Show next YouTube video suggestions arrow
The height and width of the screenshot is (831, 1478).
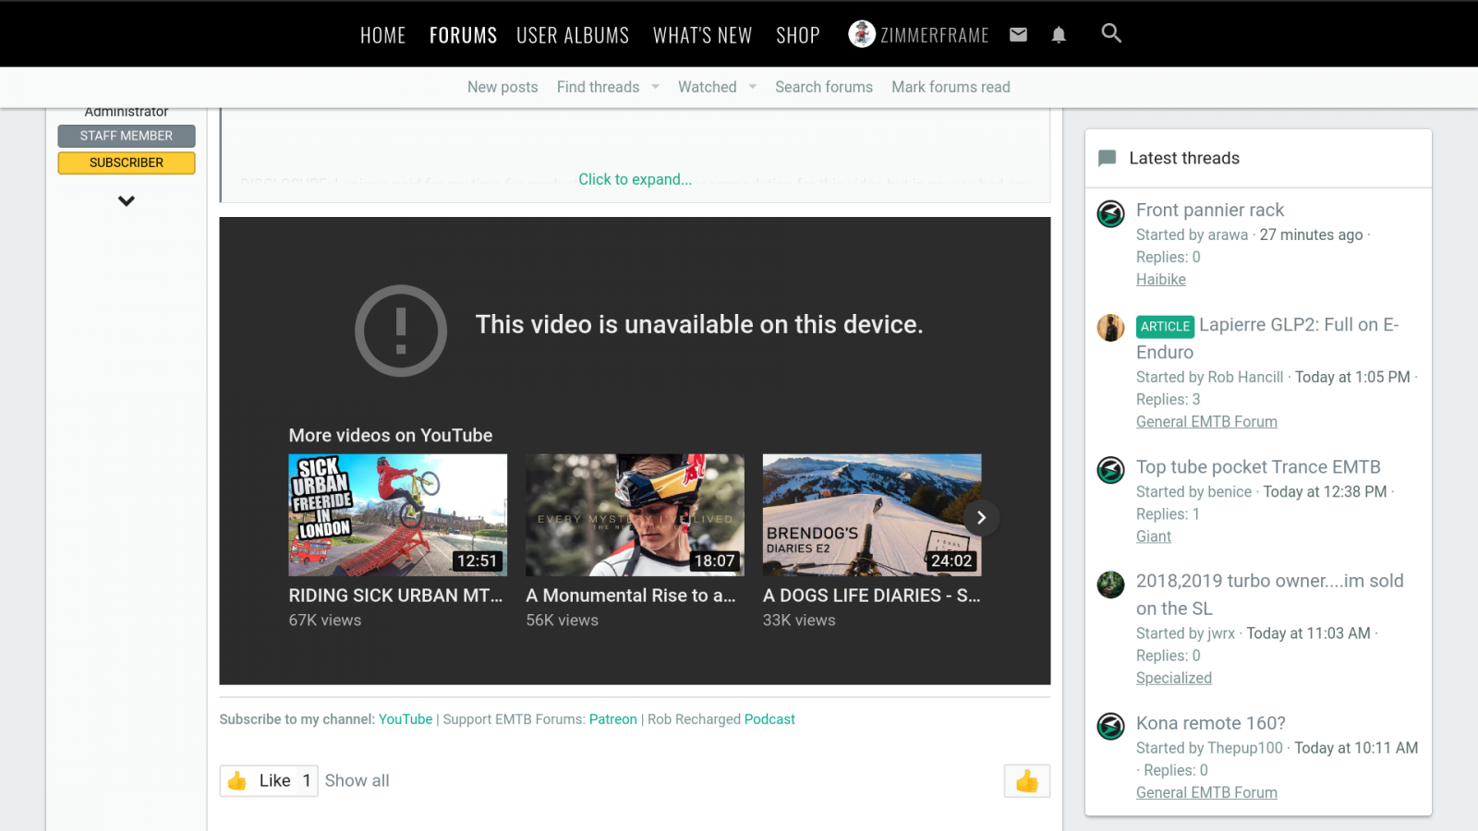(981, 518)
